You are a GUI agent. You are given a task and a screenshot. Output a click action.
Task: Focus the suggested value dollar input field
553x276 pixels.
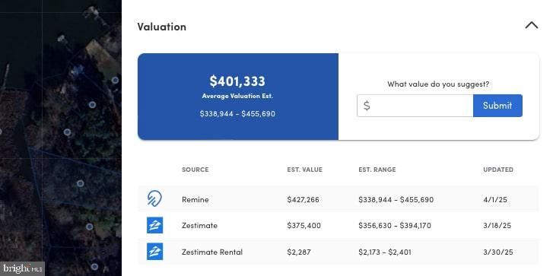click(415, 106)
